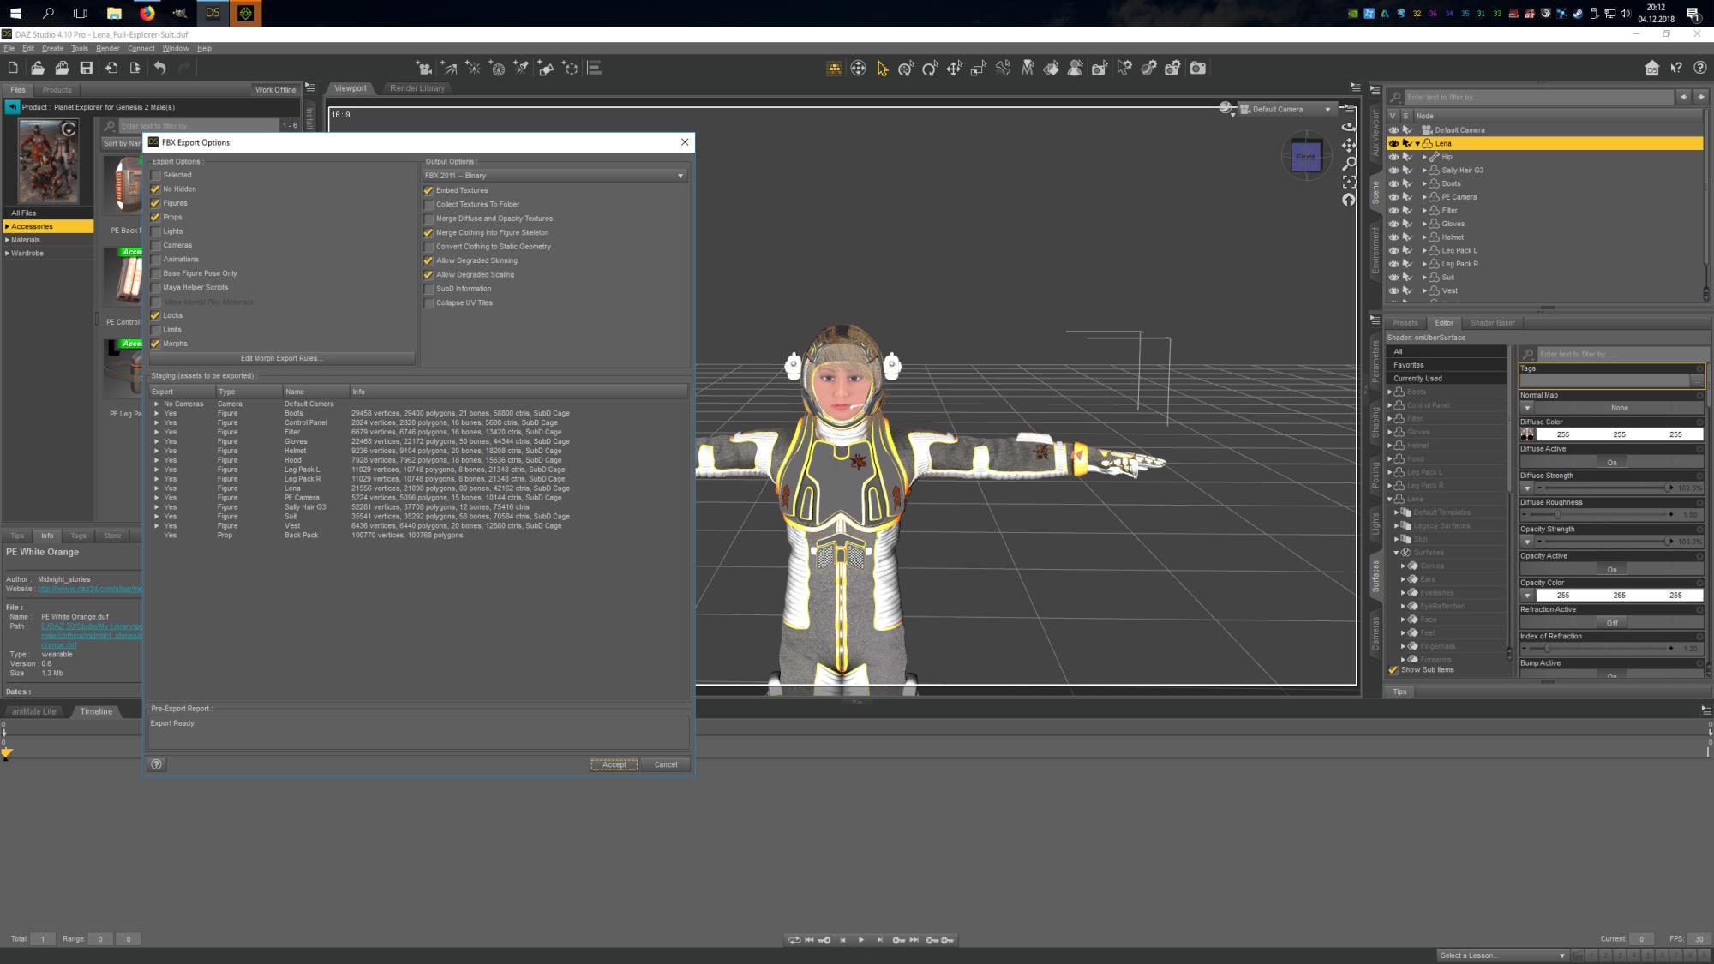Toggle Merge Clothing Into Figure Skeleton
Viewport: 1714px width, 964px height.
[x=428, y=232]
